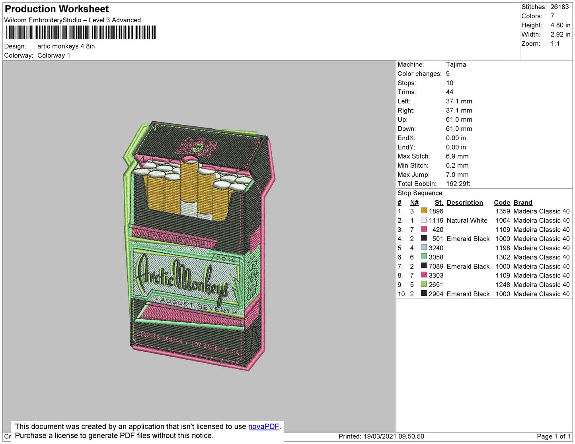Click the embroidered cigarette pack design preview

(x=199, y=246)
